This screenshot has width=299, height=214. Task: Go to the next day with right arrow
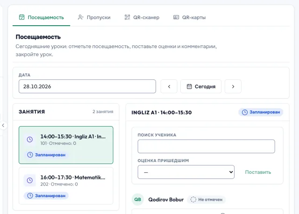(x=233, y=86)
